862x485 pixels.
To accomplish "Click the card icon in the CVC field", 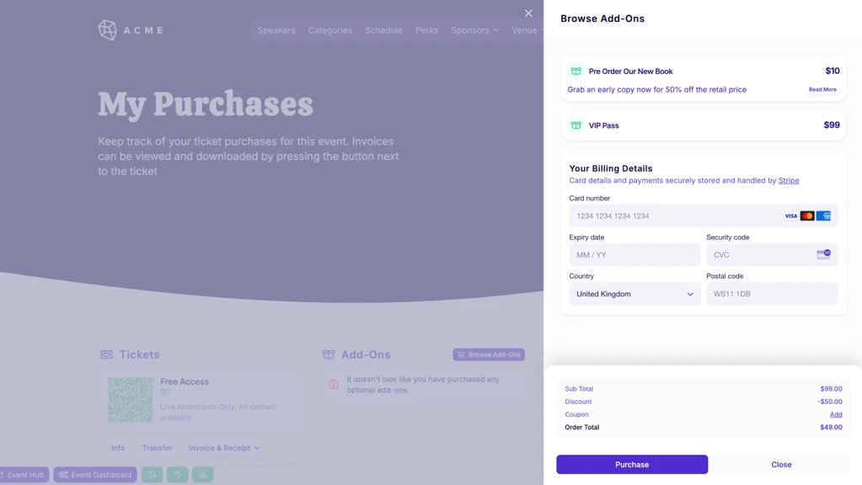I will coord(823,254).
